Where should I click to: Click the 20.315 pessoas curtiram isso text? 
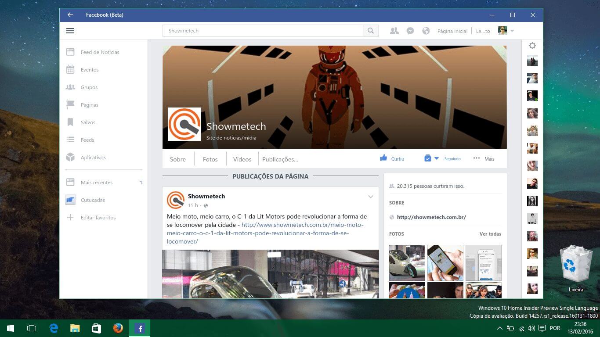pyautogui.click(x=430, y=186)
